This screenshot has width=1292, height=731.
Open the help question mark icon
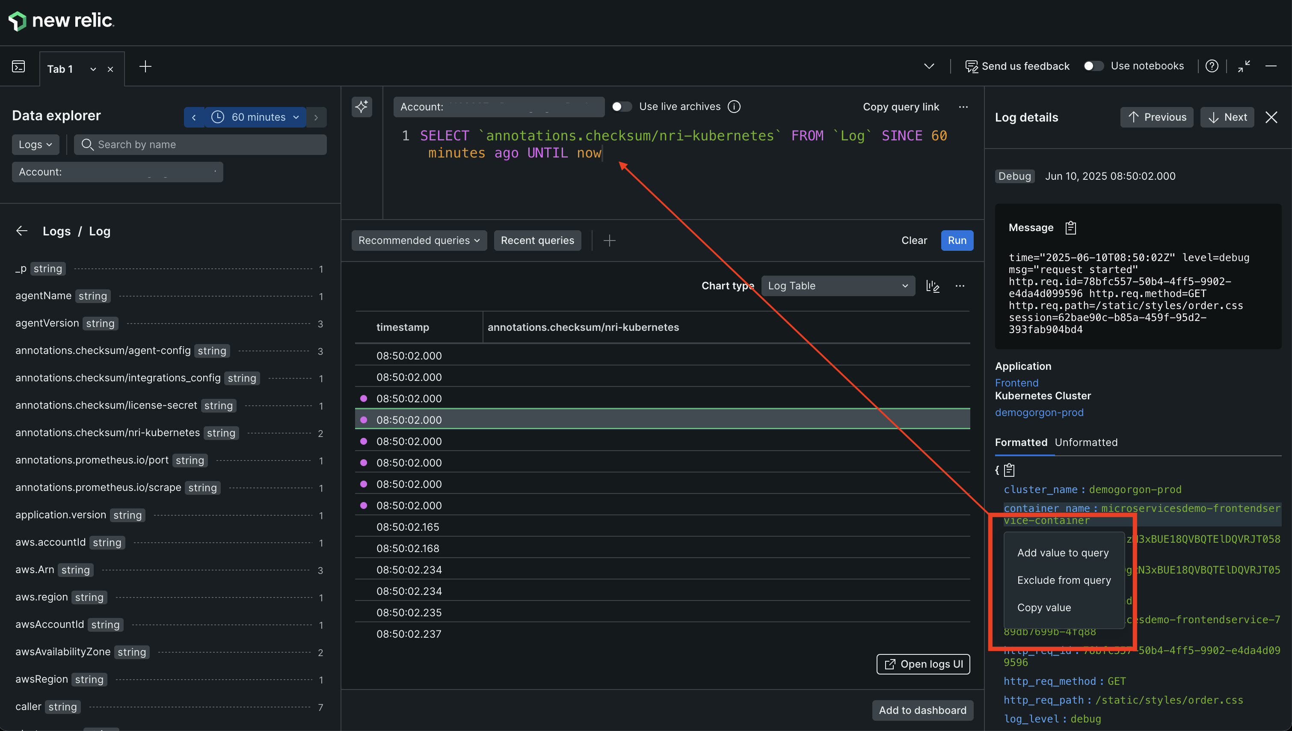1212,66
